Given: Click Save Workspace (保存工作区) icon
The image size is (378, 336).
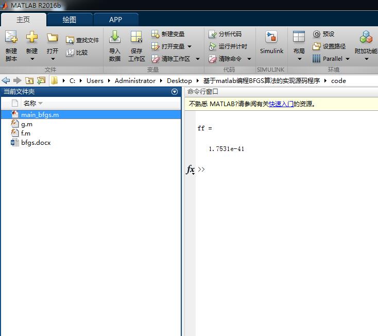Looking at the screenshot, I should point(136,37).
